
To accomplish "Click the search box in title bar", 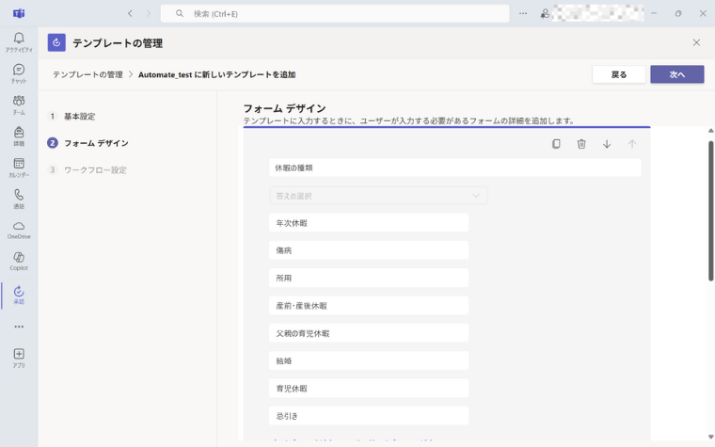I will [x=335, y=14].
